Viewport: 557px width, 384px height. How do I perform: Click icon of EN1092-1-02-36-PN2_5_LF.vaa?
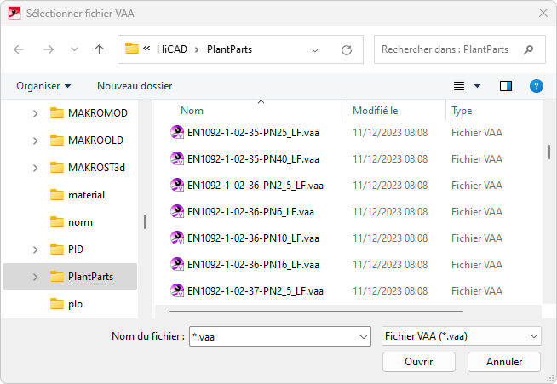(x=177, y=185)
